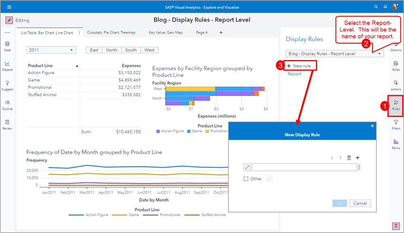
Task: Click the rule color swatch with red slash
Action: (x=247, y=167)
